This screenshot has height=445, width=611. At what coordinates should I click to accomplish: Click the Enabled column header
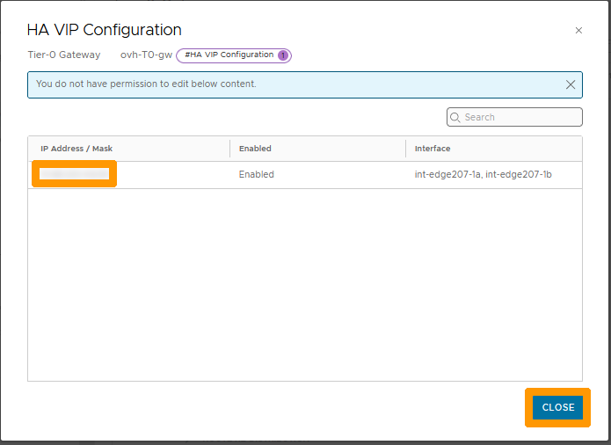[x=255, y=149]
